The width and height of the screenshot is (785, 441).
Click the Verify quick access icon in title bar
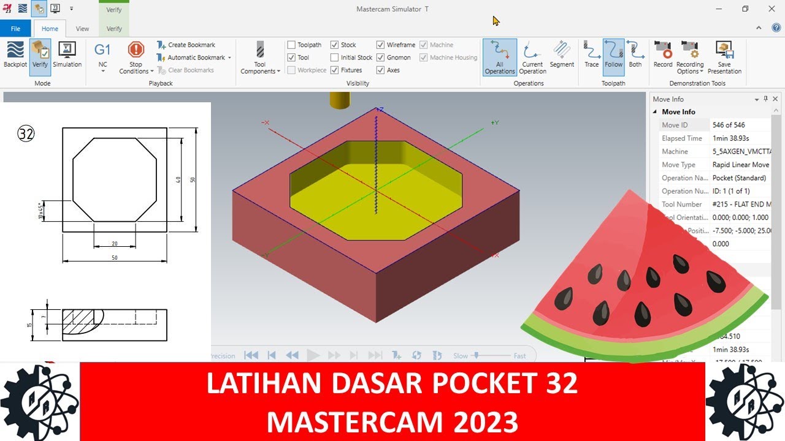click(39, 9)
